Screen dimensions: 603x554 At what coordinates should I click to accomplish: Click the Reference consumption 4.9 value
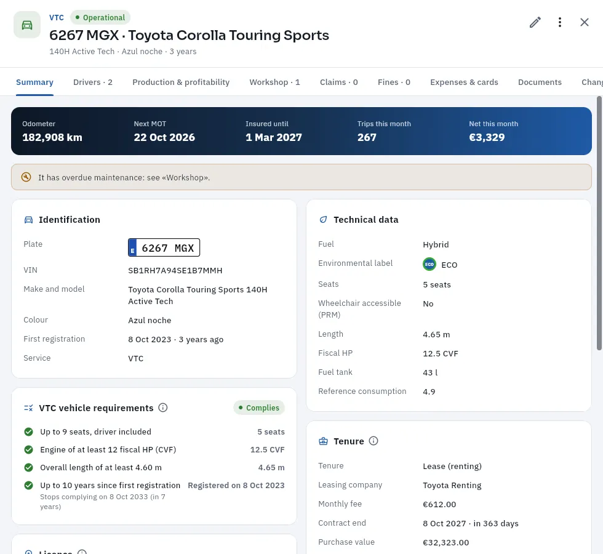click(429, 391)
